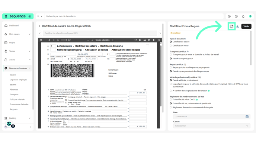Toggle the PDF viewer sidebar
The image size is (256, 144).
(41, 40)
